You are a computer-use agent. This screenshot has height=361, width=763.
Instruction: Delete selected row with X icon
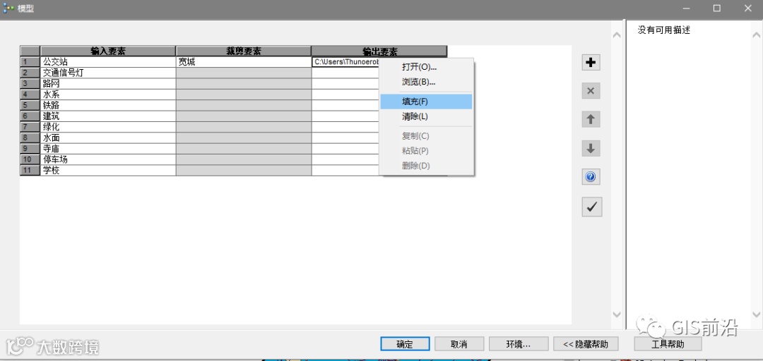point(591,91)
